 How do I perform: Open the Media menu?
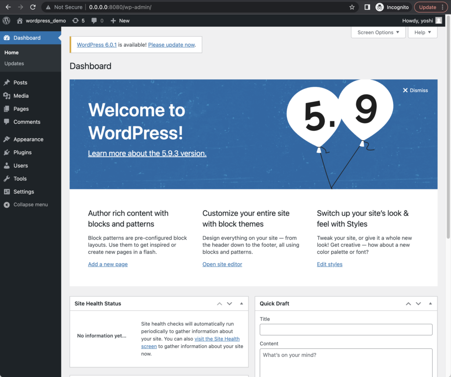(x=21, y=96)
